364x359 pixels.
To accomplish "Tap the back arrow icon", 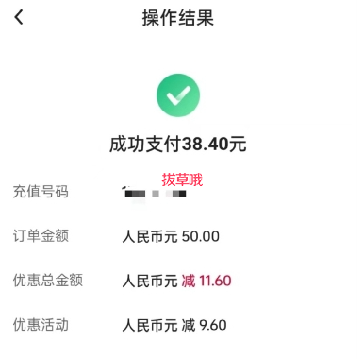I will pos(19,17).
